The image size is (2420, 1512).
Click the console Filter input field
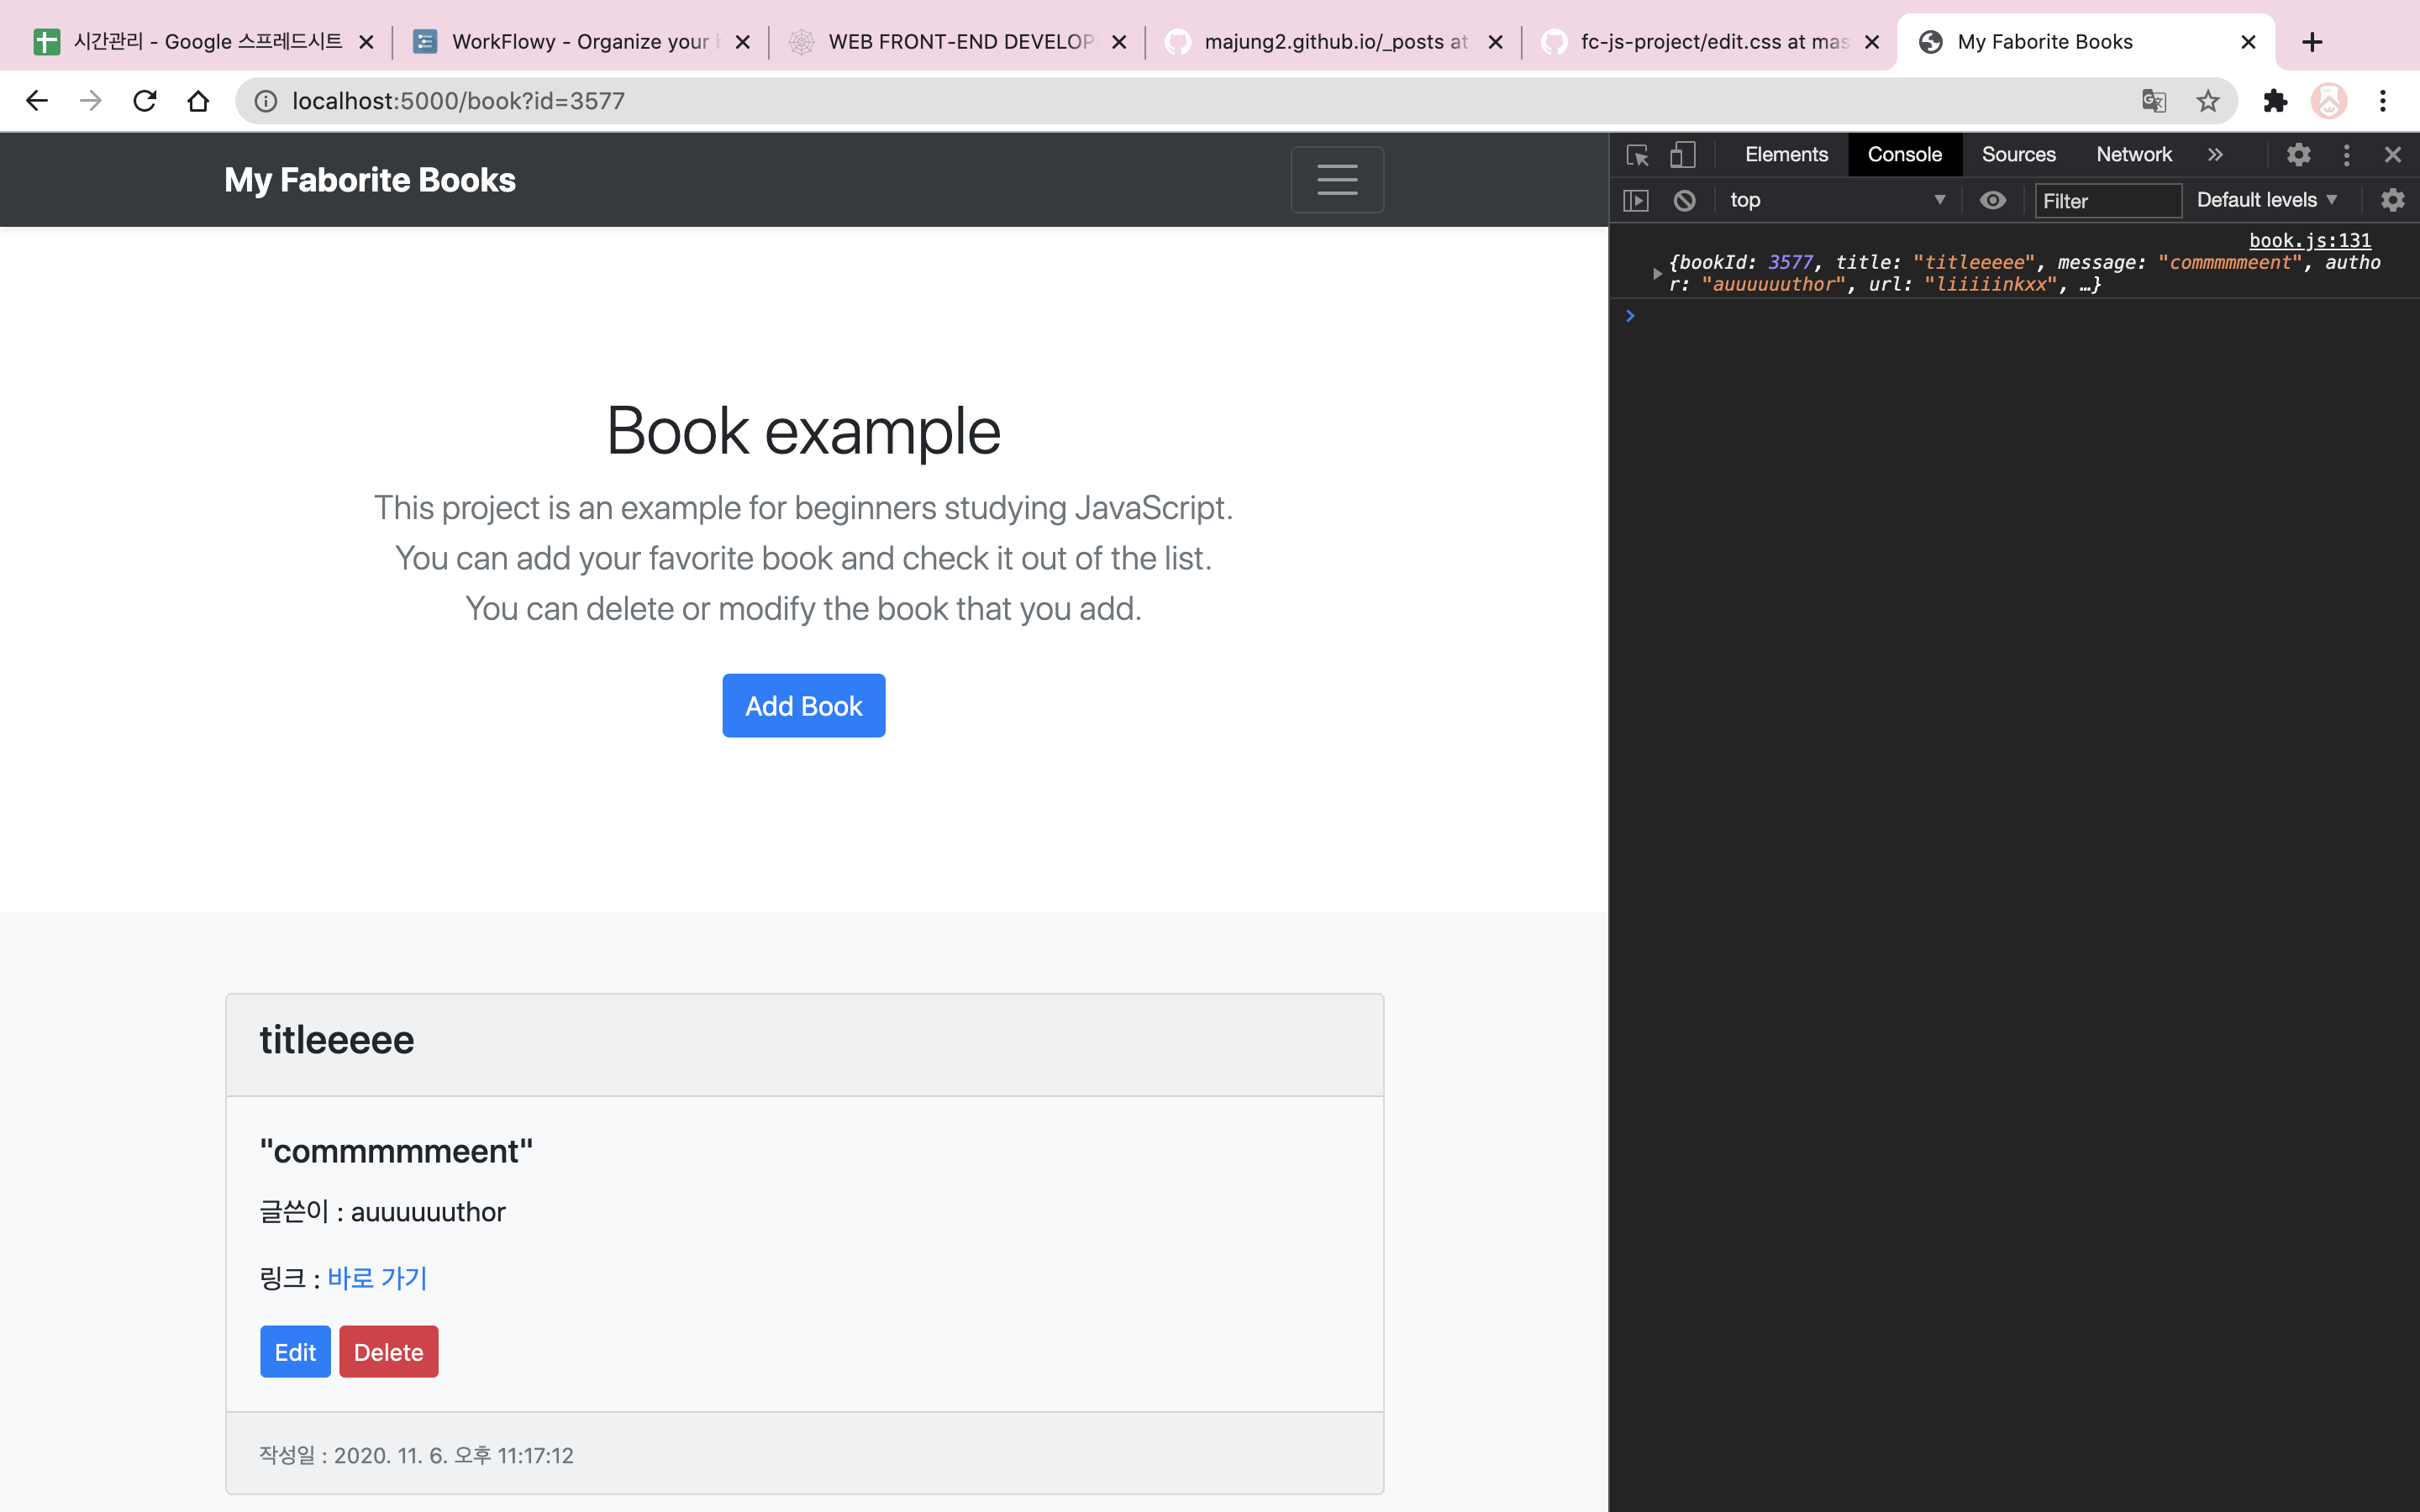2108,201
